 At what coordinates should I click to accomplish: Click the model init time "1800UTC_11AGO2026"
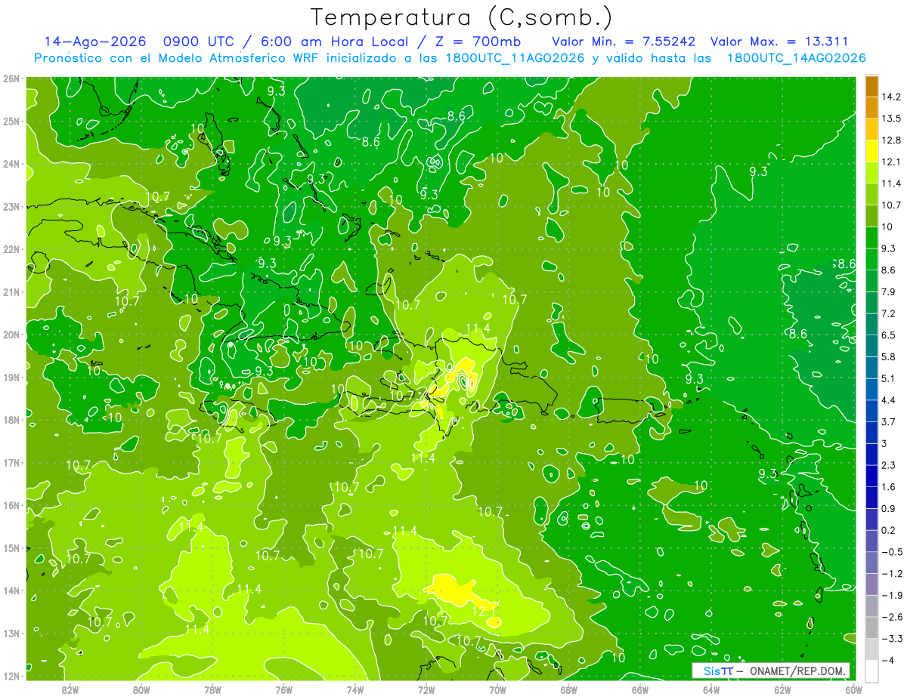[x=515, y=58]
